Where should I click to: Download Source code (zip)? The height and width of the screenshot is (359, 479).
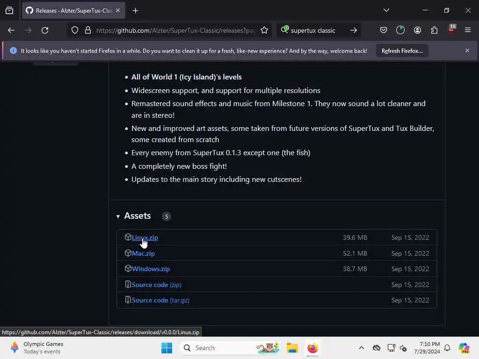tap(156, 285)
